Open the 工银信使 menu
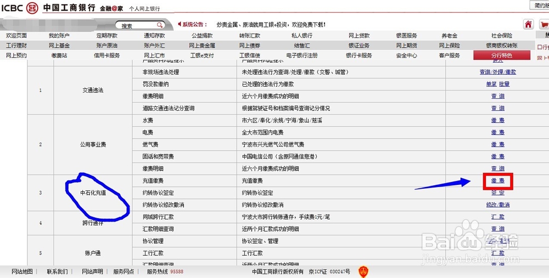The image size is (549, 278). tap(250, 55)
